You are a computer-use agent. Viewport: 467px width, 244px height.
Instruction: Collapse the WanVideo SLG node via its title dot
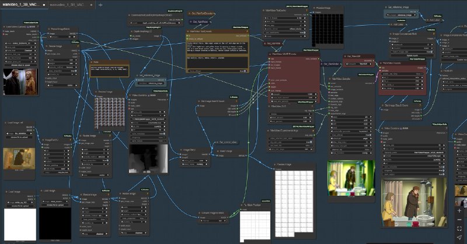[x=270, y=107]
